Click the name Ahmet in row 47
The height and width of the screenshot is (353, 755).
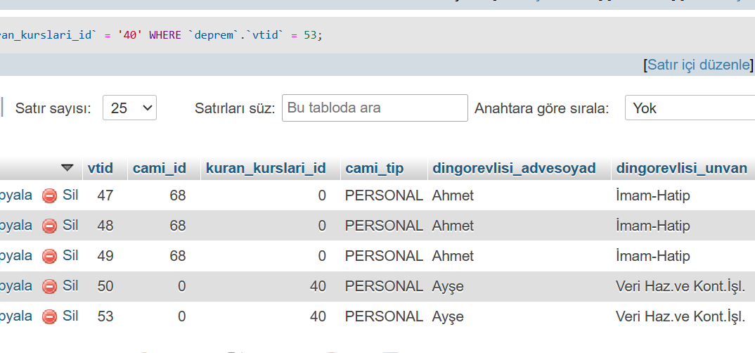coord(453,195)
